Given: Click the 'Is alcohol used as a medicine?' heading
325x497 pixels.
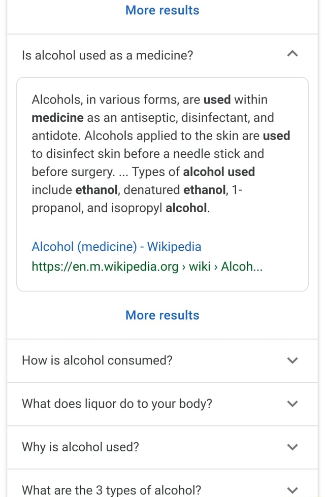Looking at the screenshot, I should 107,55.
